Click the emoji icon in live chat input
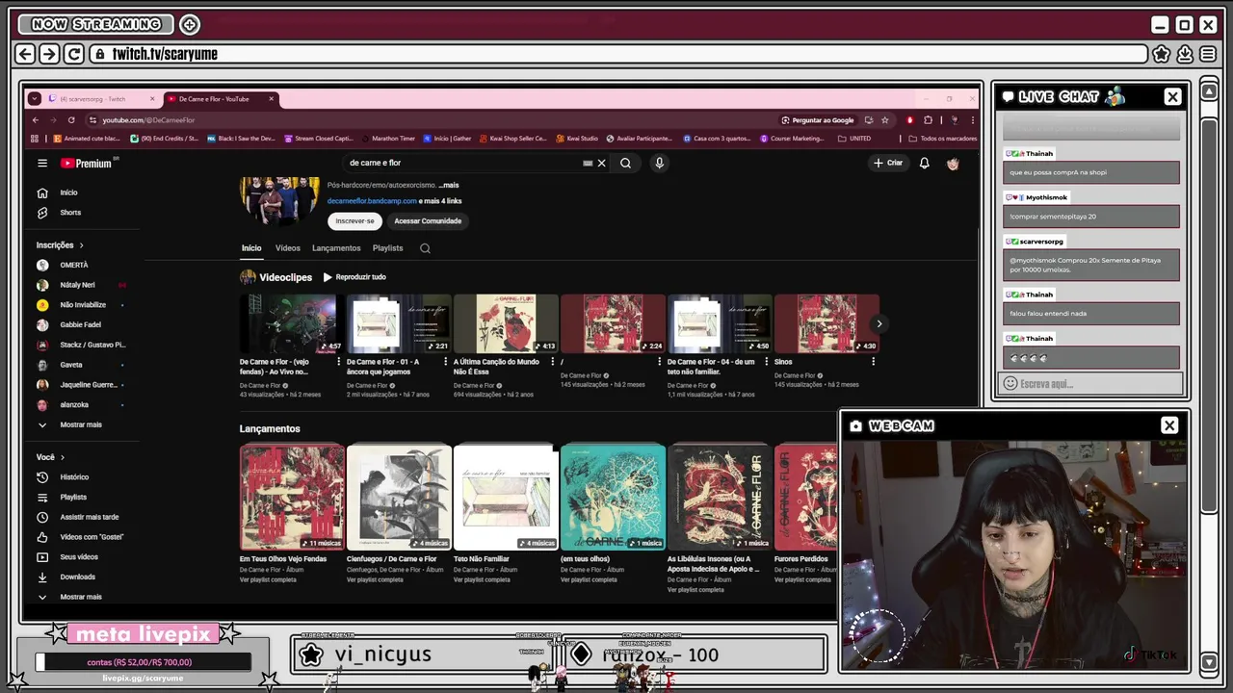 coord(1010,384)
